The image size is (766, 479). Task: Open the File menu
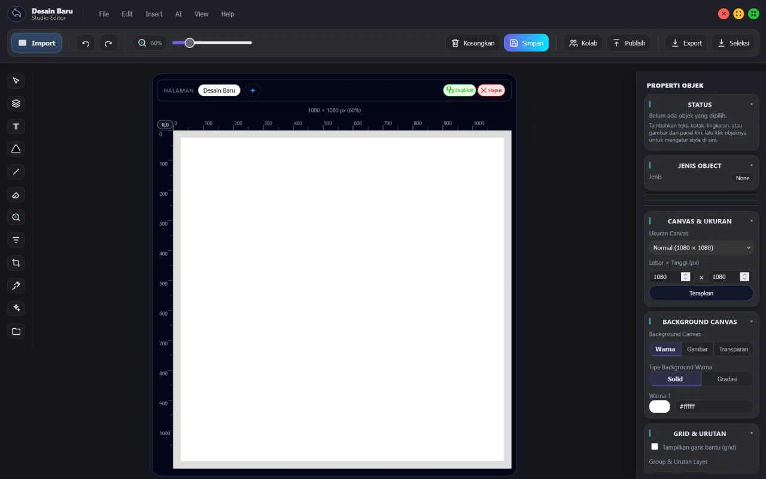point(104,14)
